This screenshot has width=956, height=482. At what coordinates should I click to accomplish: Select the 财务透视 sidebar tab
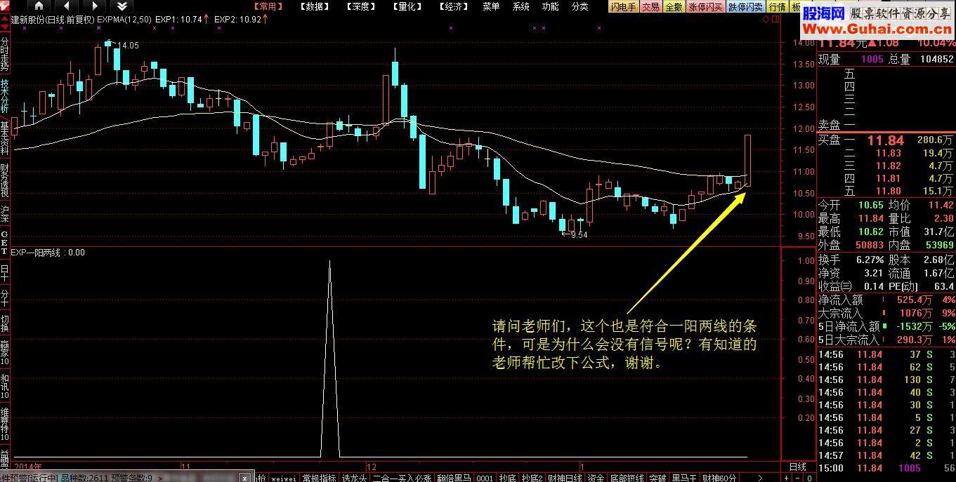coord(5,180)
